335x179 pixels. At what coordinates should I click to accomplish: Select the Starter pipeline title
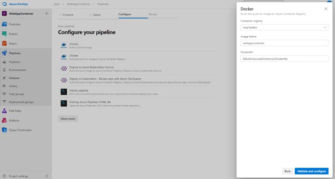coord(79,90)
